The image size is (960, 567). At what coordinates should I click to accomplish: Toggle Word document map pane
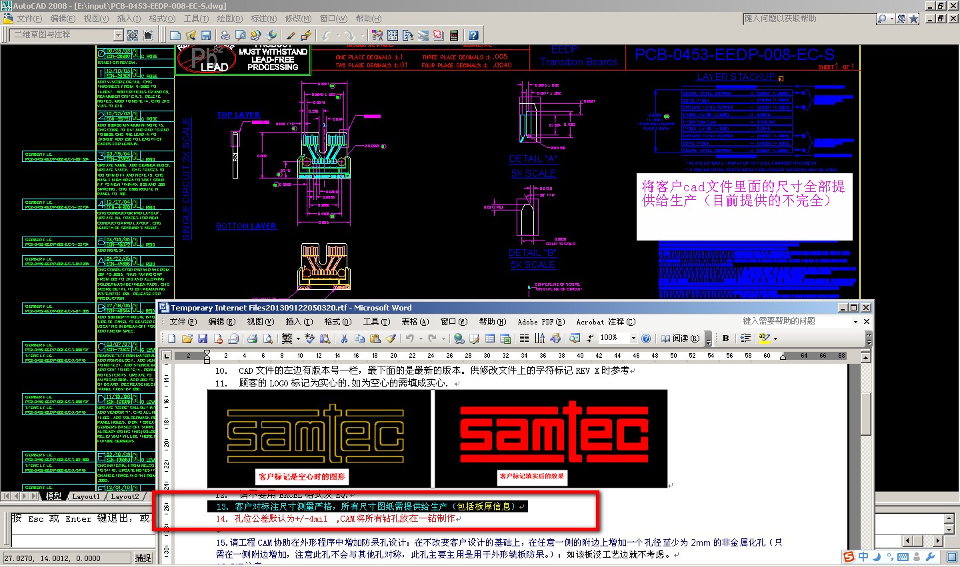[574, 338]
